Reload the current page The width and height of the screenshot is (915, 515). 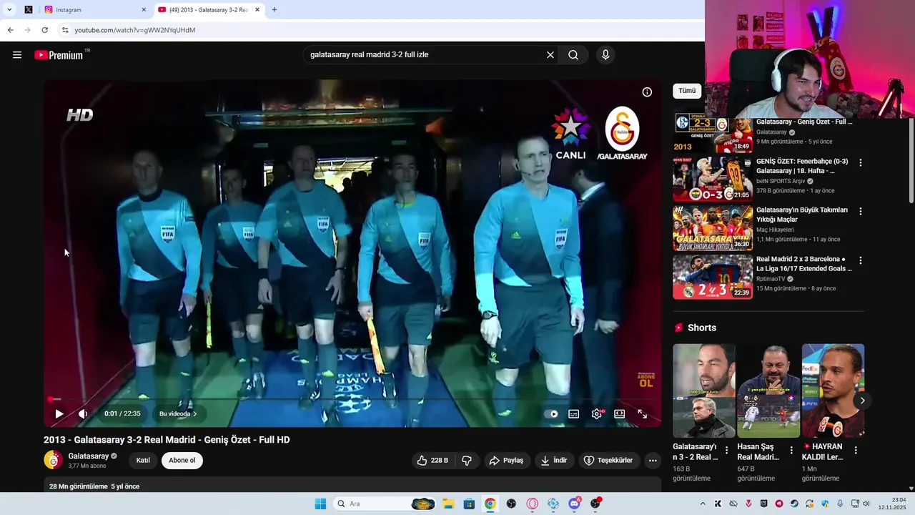[x=44, y=30]
